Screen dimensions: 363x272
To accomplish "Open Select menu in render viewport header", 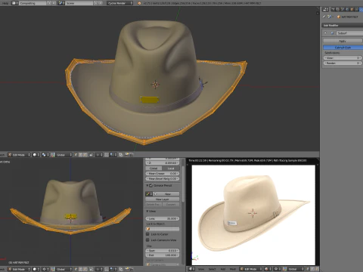I will tap(213, 269).
